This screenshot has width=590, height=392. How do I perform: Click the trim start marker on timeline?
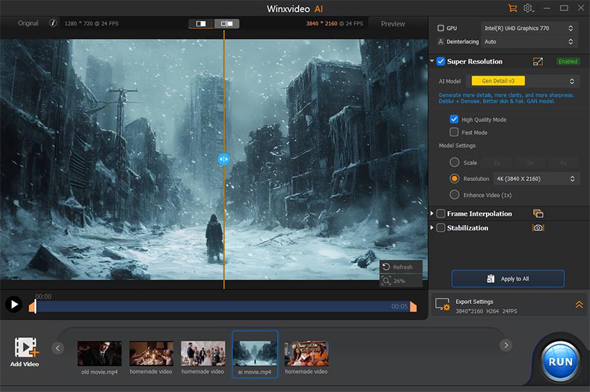(x=33, y=307)
